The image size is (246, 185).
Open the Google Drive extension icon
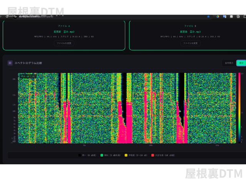coord(218,17)
